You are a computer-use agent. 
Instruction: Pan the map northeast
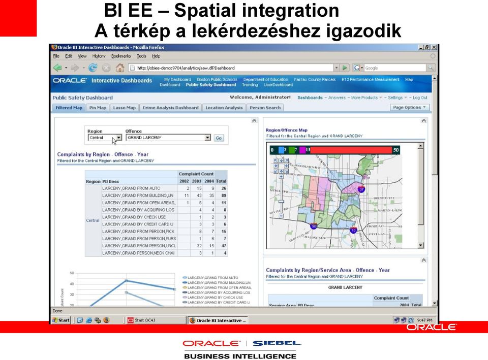click(287, 160)
